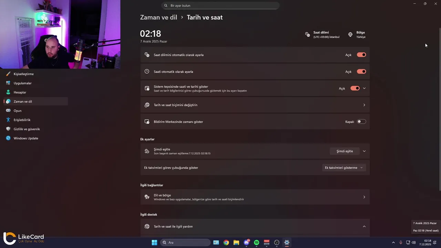Click the Bölge globe icon
Viewport: 441px width, 248px height.
click(x=350, y=34)
